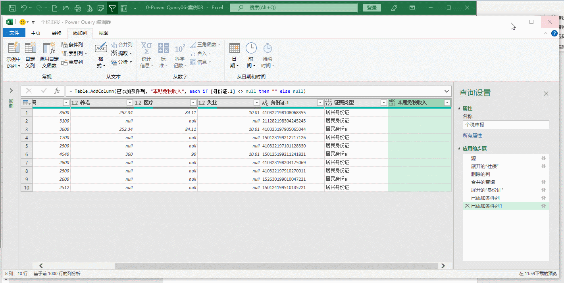Click the Custom Column (自定义列) icon
This screenshot has width=564, height=283.
(31, 48)
